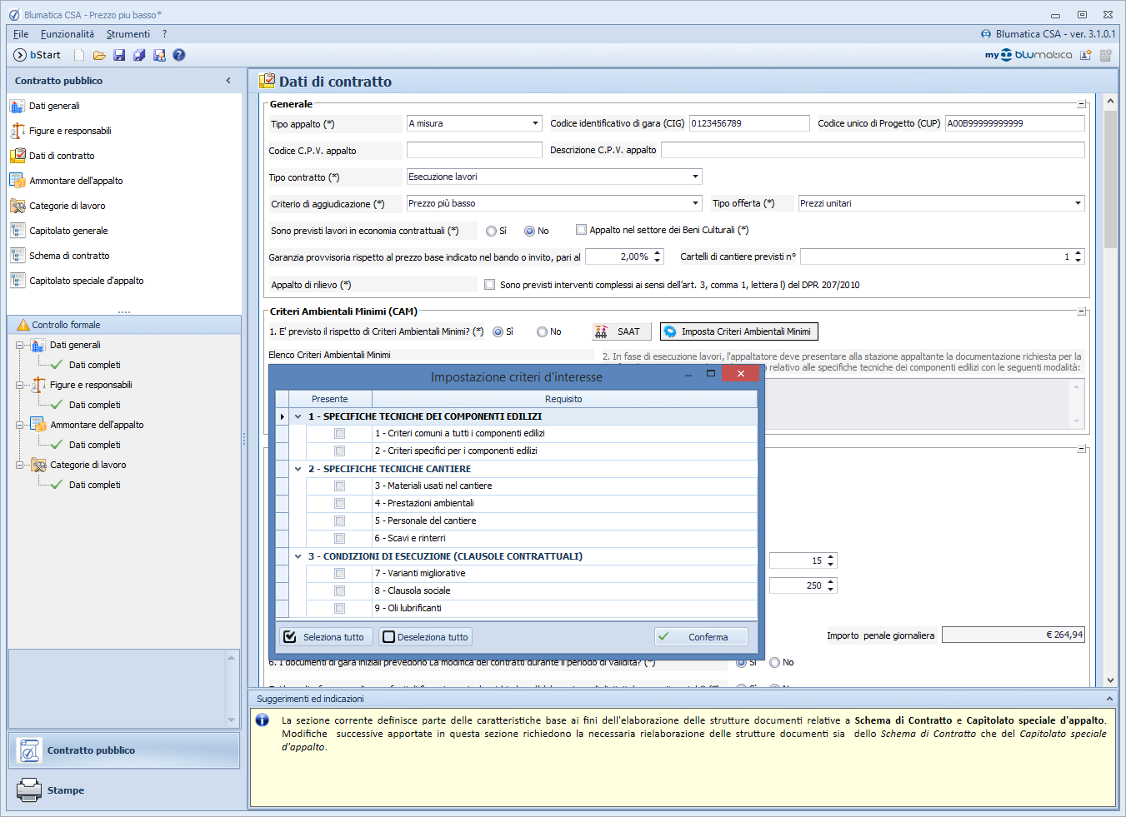Click the Controllo formale warning triangle icon
This screenshot has width=1126, height=817.
[23, 325]
